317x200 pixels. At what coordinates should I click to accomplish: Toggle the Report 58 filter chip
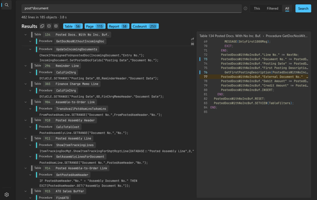tap(118, 26)
